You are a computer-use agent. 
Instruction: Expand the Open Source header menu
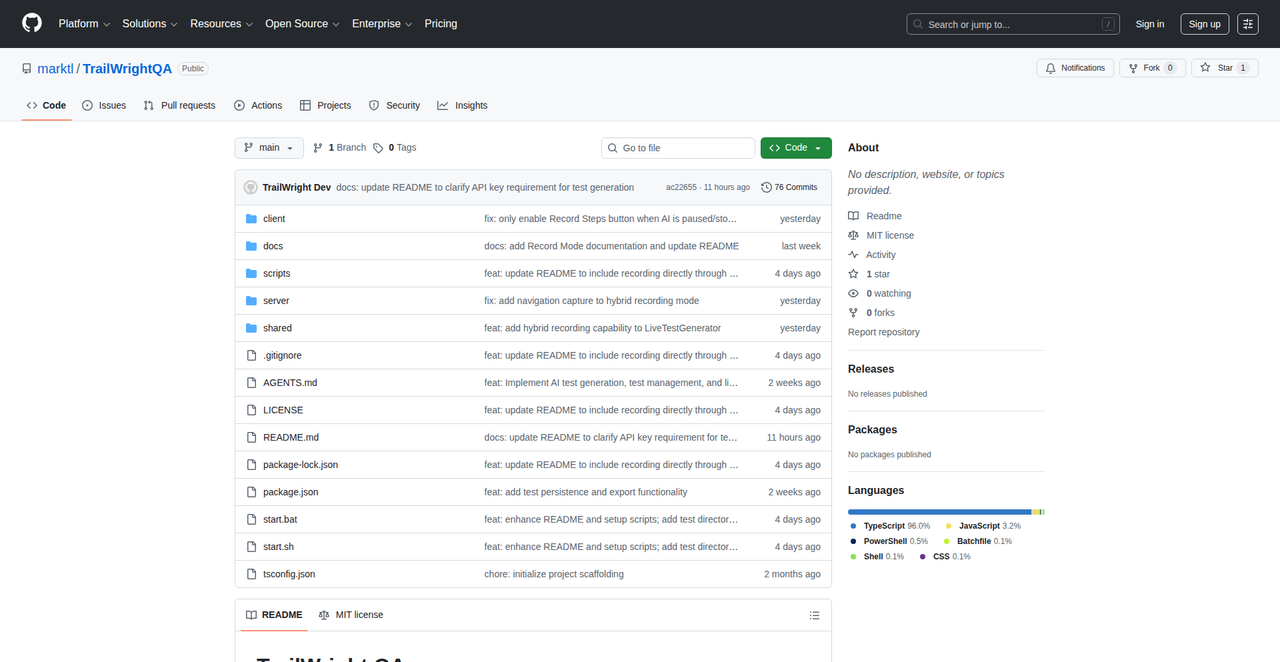(x=302, y=24)
